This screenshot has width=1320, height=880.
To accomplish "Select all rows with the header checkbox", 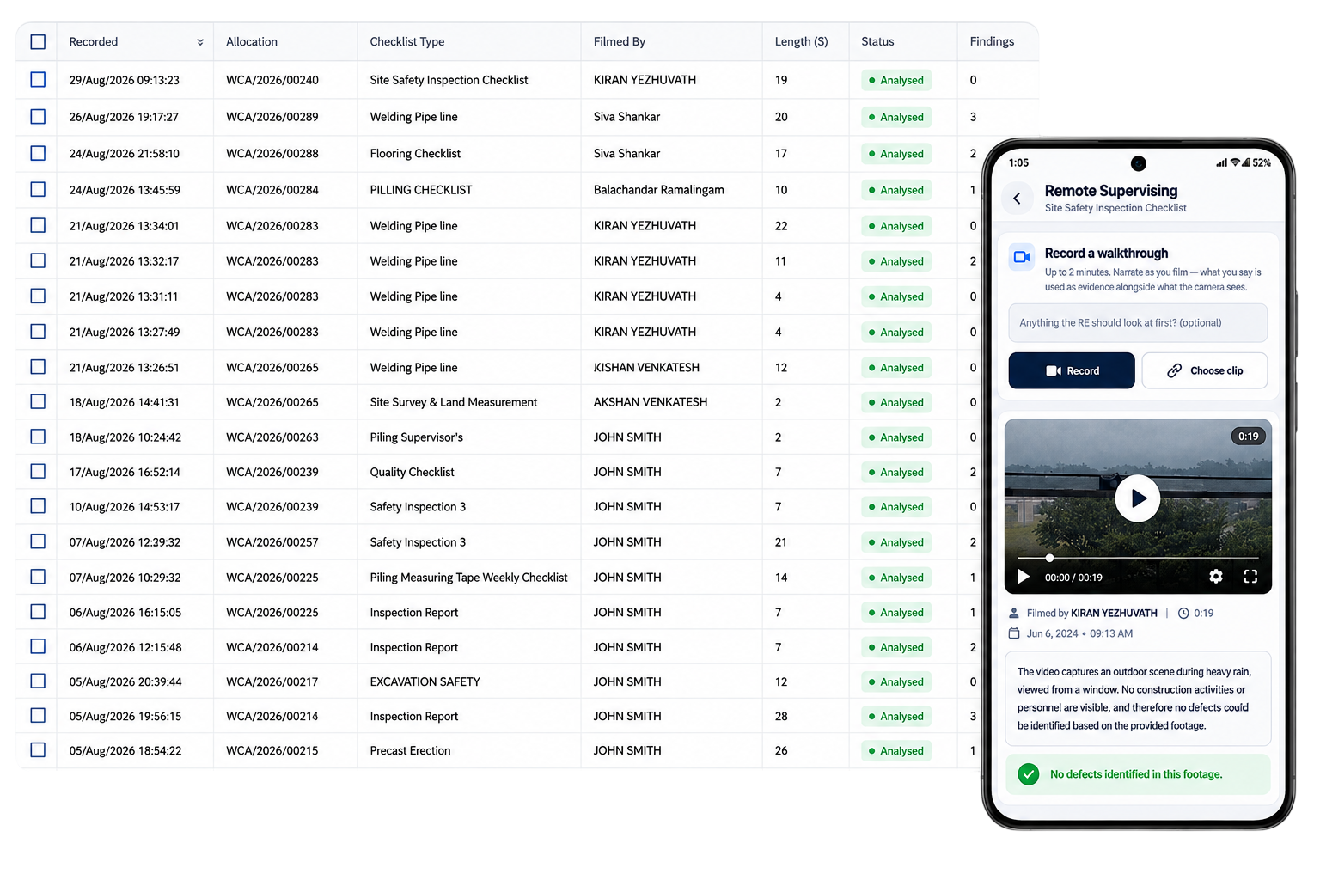I will click(38, 41).
